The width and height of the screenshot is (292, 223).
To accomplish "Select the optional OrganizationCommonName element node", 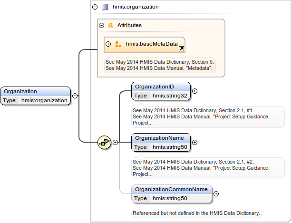I will (x=171, y=189).
